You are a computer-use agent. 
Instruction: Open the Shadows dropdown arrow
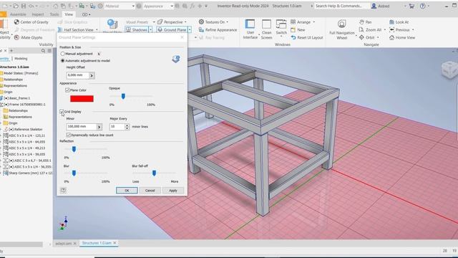[x=151, y=29]
